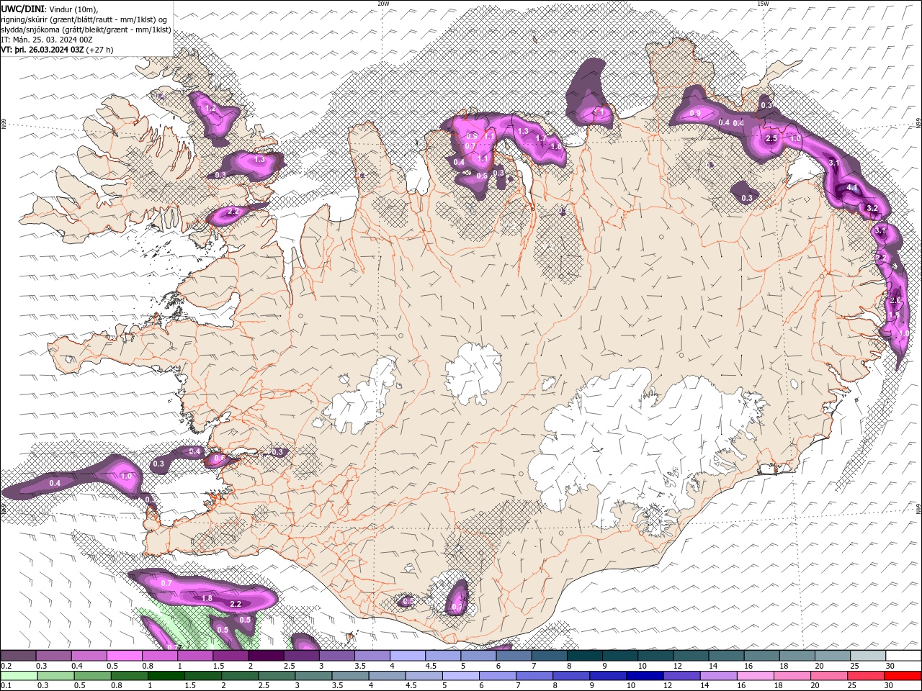Pick the bright pink 0.5 snow legend swatch
The image size is (922, 691).
(x=125, y=656)
